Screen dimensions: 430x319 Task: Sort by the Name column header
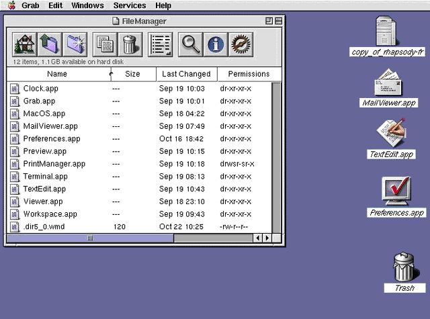coord(58,74)
